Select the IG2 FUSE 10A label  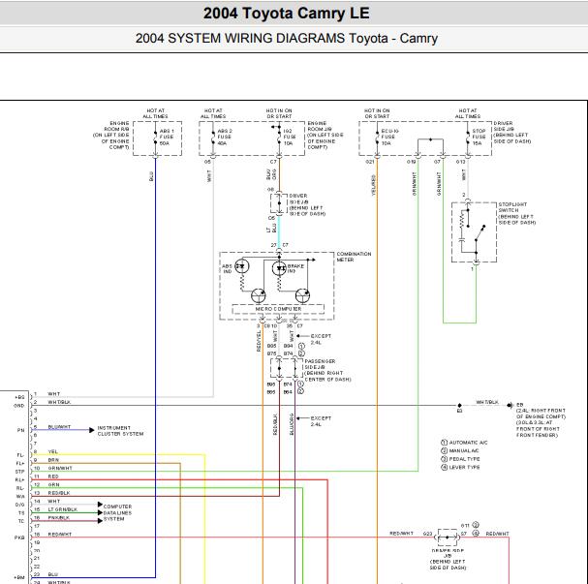click(x=290, y=138)
